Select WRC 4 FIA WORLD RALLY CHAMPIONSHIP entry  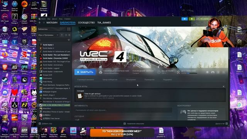pyautogui.click(x=54, y=105)
